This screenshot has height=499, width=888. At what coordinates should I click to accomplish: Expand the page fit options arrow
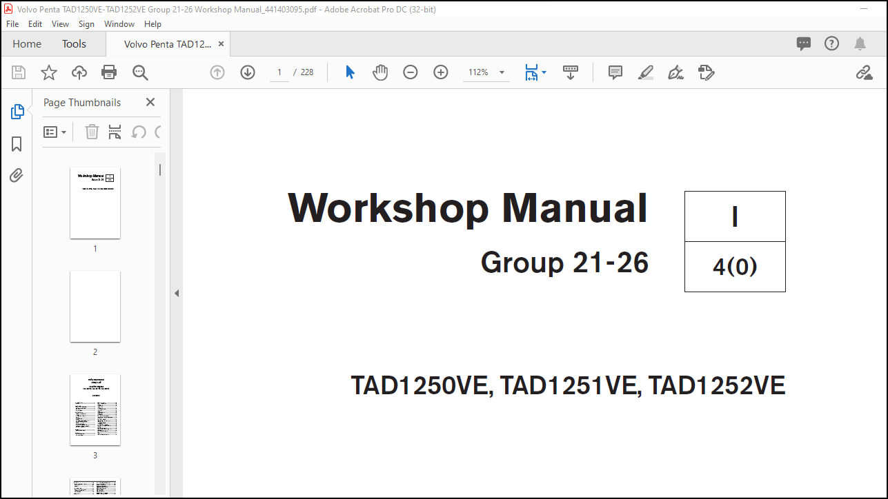tap(544, 72)
